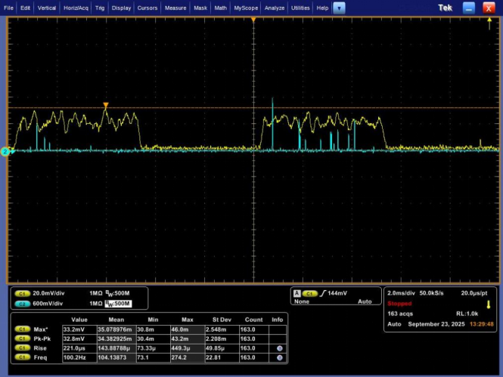
Task: Click the trigger level 144mV readout
Action: pyautogui.click(x=337, y=293)
